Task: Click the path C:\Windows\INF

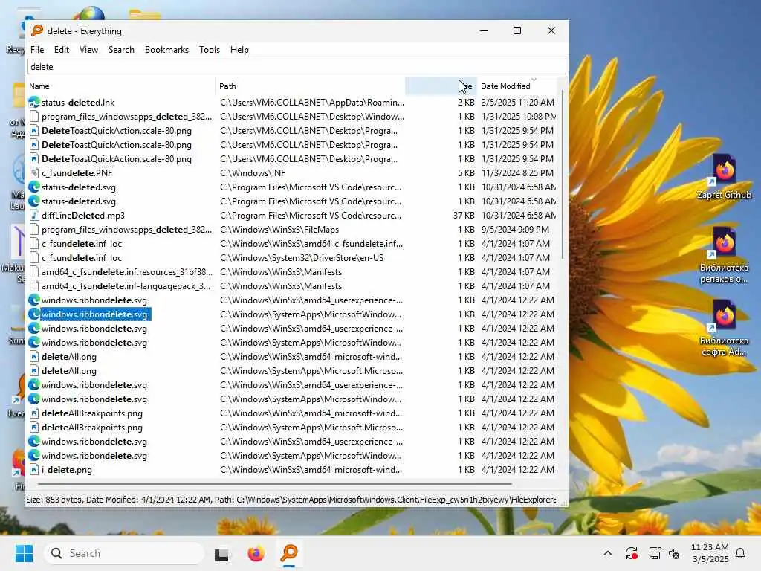Action: coord(253,172)
